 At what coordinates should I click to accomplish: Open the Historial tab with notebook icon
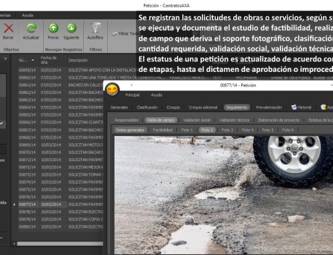pos(301,107)
